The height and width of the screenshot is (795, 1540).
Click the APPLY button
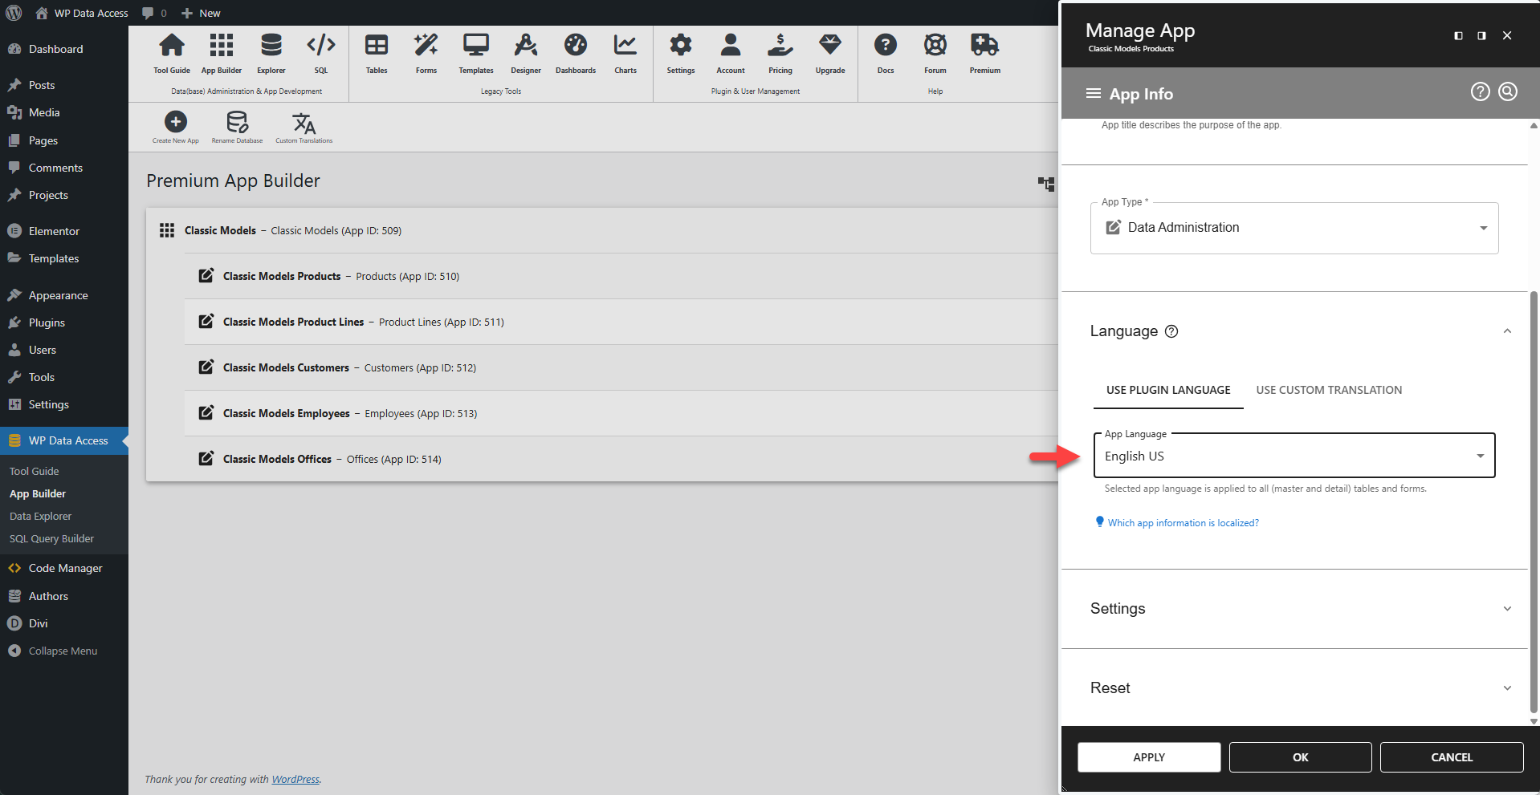[x=1148, y=756]
